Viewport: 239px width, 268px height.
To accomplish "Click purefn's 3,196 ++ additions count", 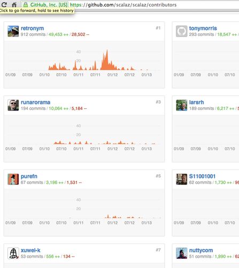I will click(55, 182).
